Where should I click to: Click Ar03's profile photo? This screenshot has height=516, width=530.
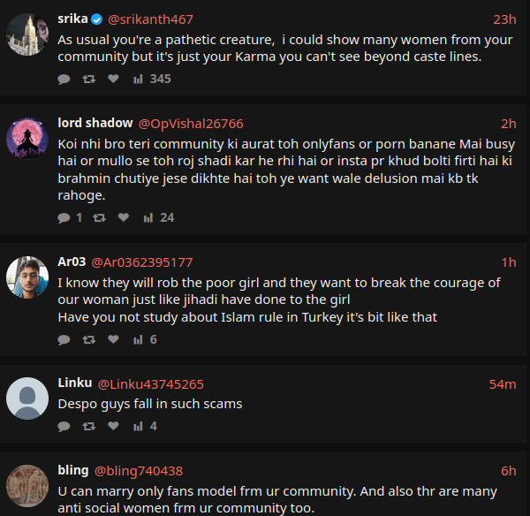tap(27, 277)
